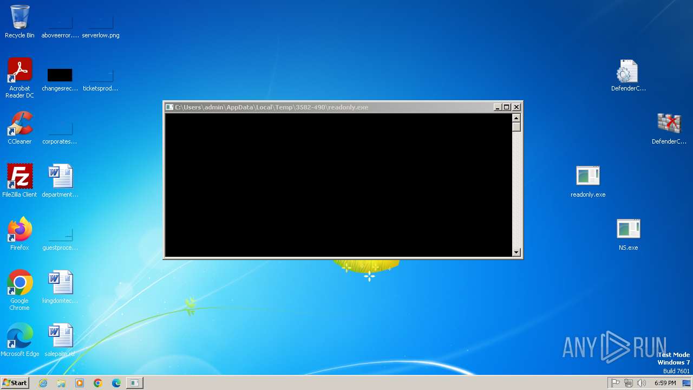This screenshot has height=390, width=693.
Task: Launch the CCleaner shortcut
Action: click(x=19, y=128)
